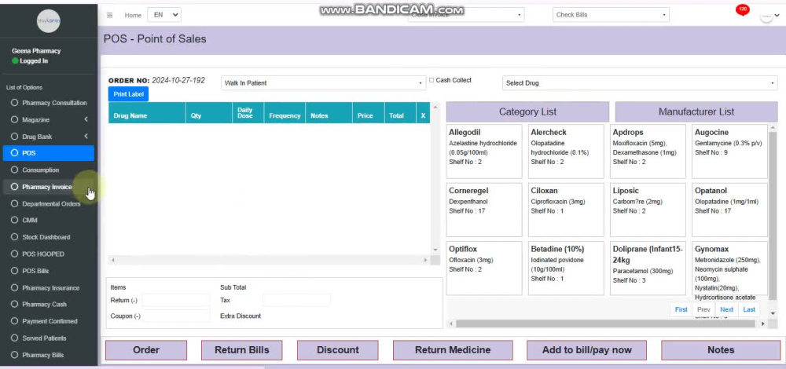Go to Prev page of drugs
This screenshot has height=369, width=786.
click(x=703, y=309)
